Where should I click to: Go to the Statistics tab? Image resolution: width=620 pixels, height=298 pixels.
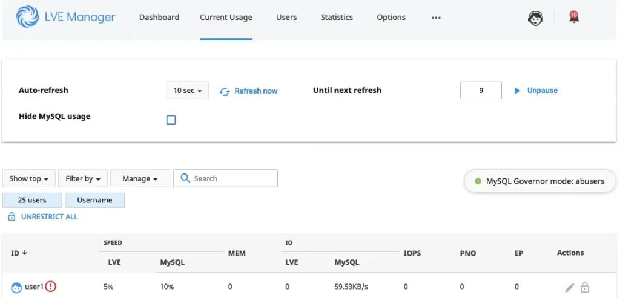click(x=337, y=18)
